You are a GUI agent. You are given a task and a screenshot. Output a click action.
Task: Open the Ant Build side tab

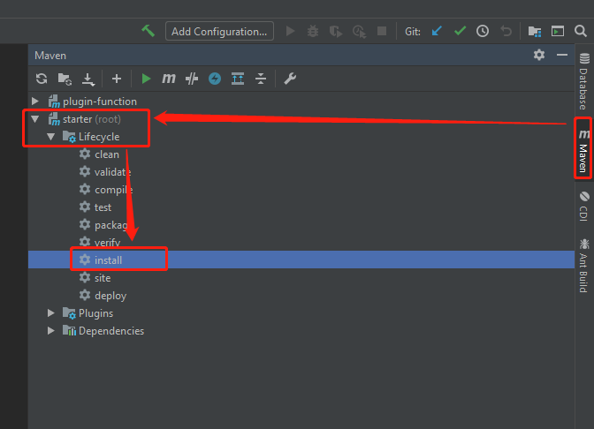[x=583, y=265]
